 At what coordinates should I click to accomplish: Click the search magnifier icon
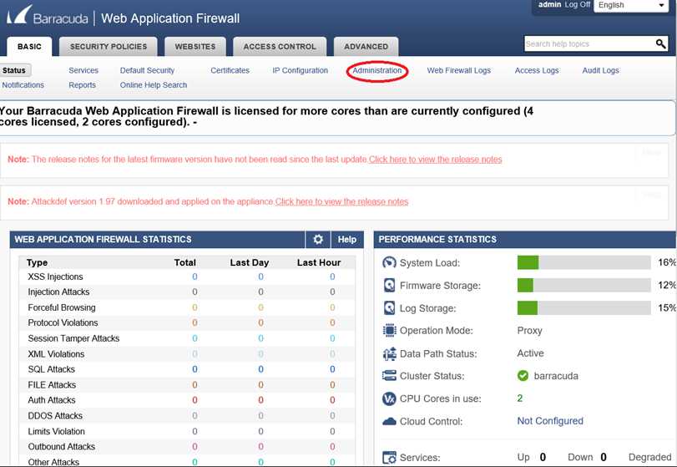[x=660, y=43]
